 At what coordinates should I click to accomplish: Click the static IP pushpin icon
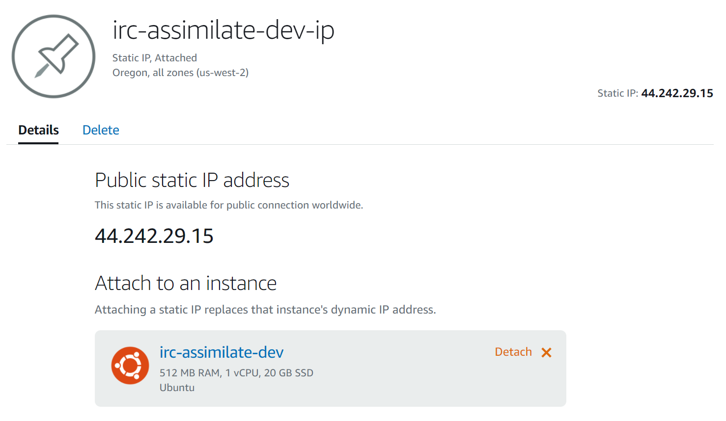54,56
